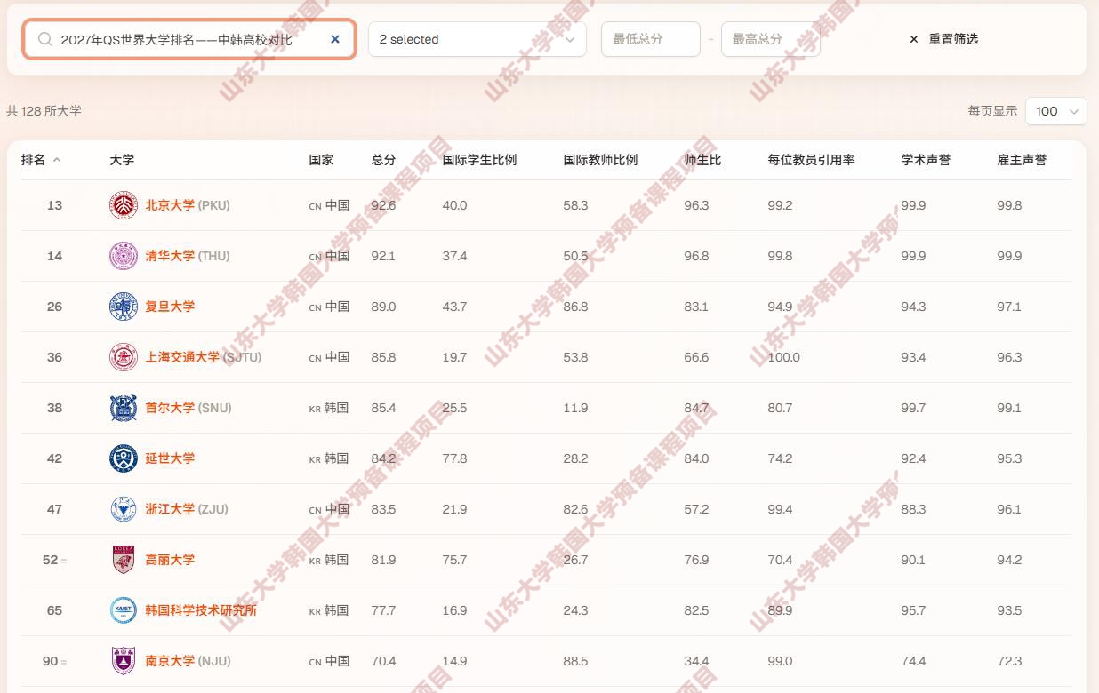
Task: Click the reset filters button
Action: (943, 39)
